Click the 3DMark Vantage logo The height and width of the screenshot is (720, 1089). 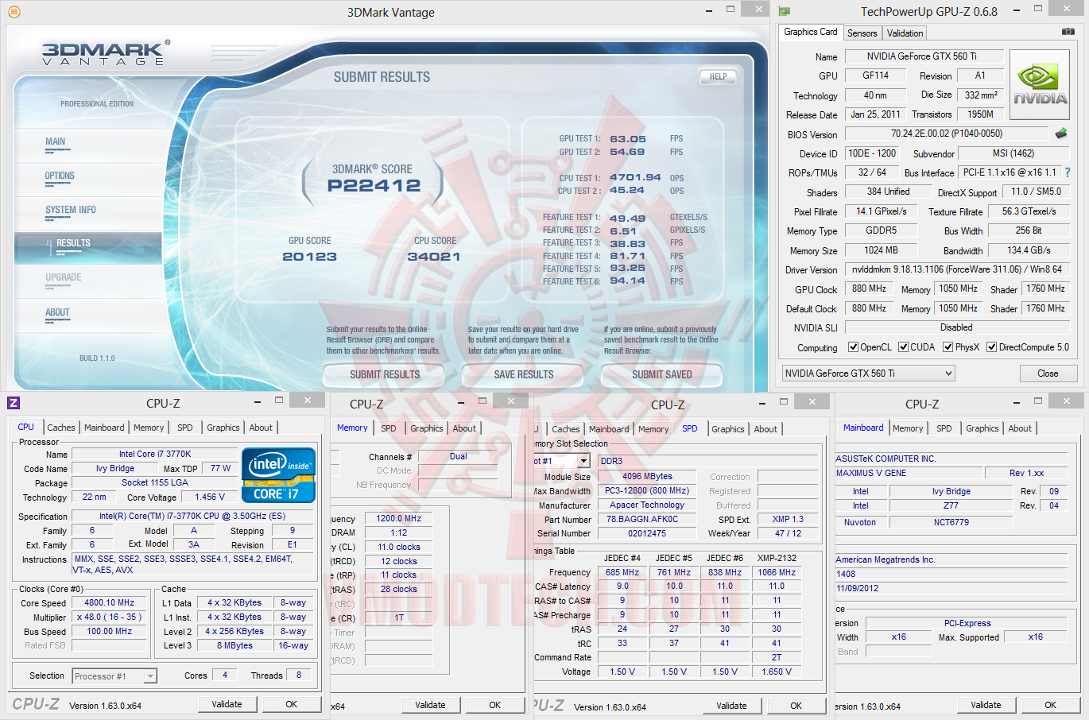(x=107, y=52)
